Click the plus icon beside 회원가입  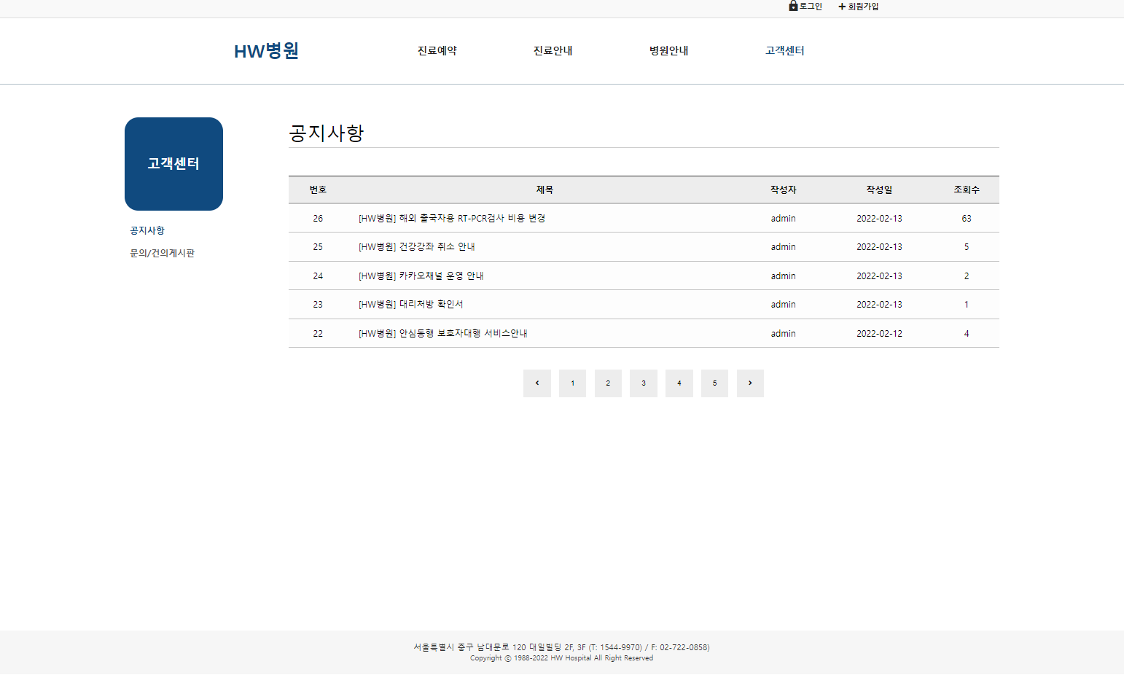point(840,7)
